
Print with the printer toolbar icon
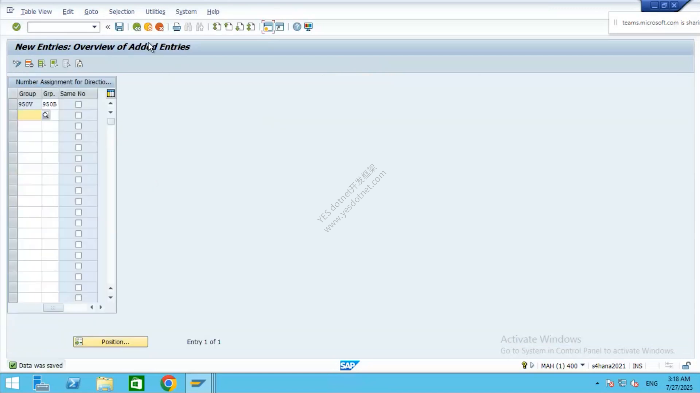(177, 27)
